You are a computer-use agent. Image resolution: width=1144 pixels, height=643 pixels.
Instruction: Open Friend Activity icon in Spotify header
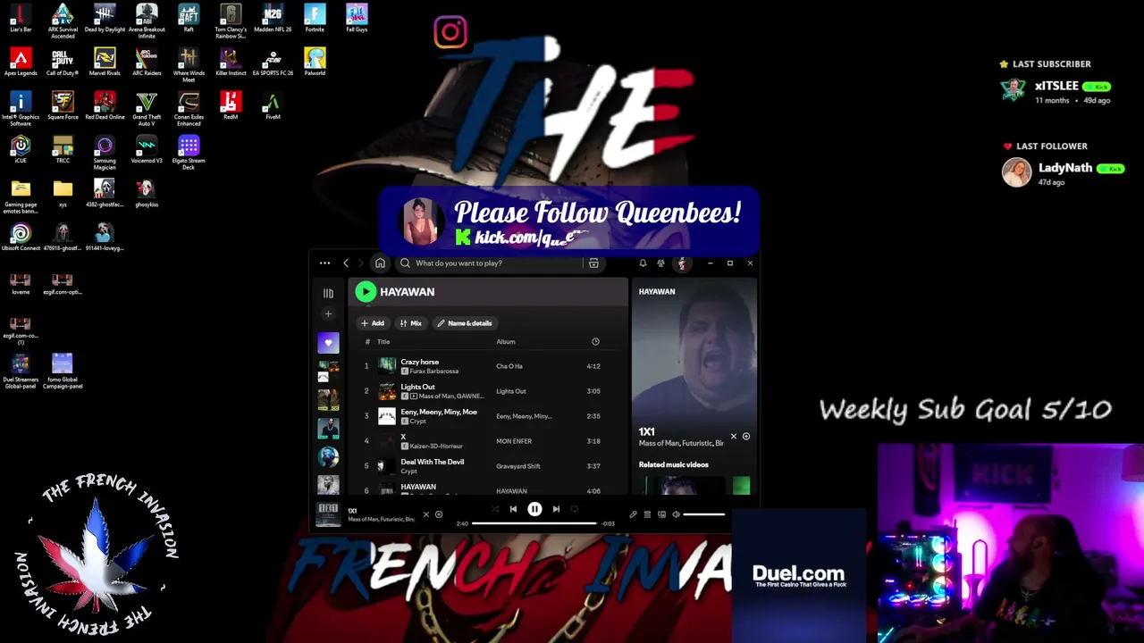click(x=660, y=263)
